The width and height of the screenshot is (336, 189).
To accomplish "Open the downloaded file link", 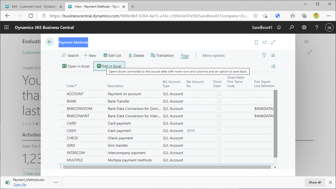I will [20, 184].
